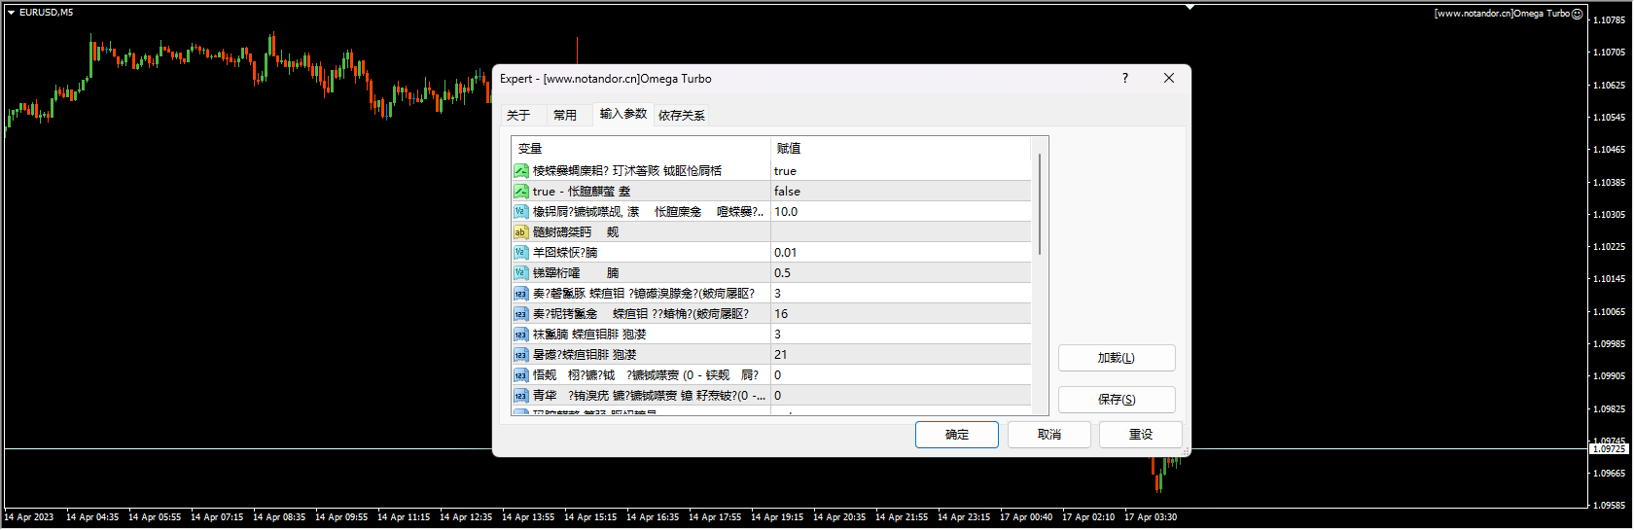
Task: Select the value cell showing 'true'
Action: tap(901, 171)
